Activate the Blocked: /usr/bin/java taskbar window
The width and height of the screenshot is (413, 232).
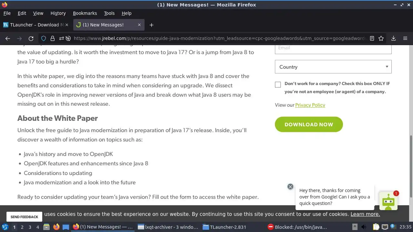[297, 227]
